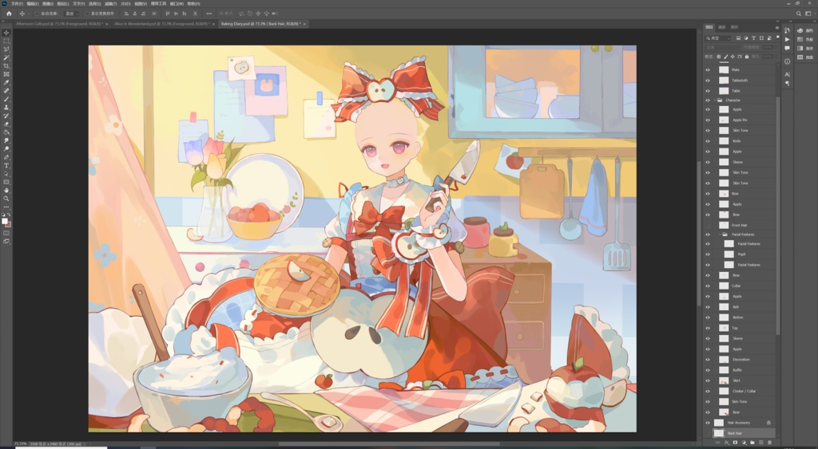The width and height of the screenshot is (818, 449).
Task: Hide the Pupil layer
Action: (708, 254)
